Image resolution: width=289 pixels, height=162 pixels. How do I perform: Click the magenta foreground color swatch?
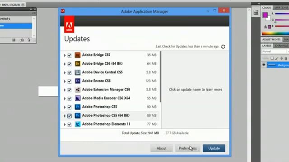click(265, 15)
